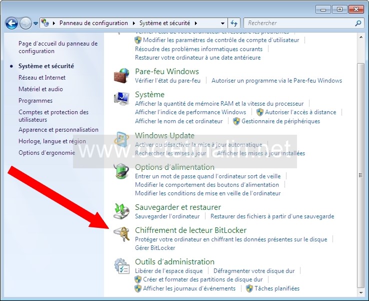This screenshot has width=369, height=301.
Task: Click the Outils d'administration gear icon
Action: tap(121, 266)
